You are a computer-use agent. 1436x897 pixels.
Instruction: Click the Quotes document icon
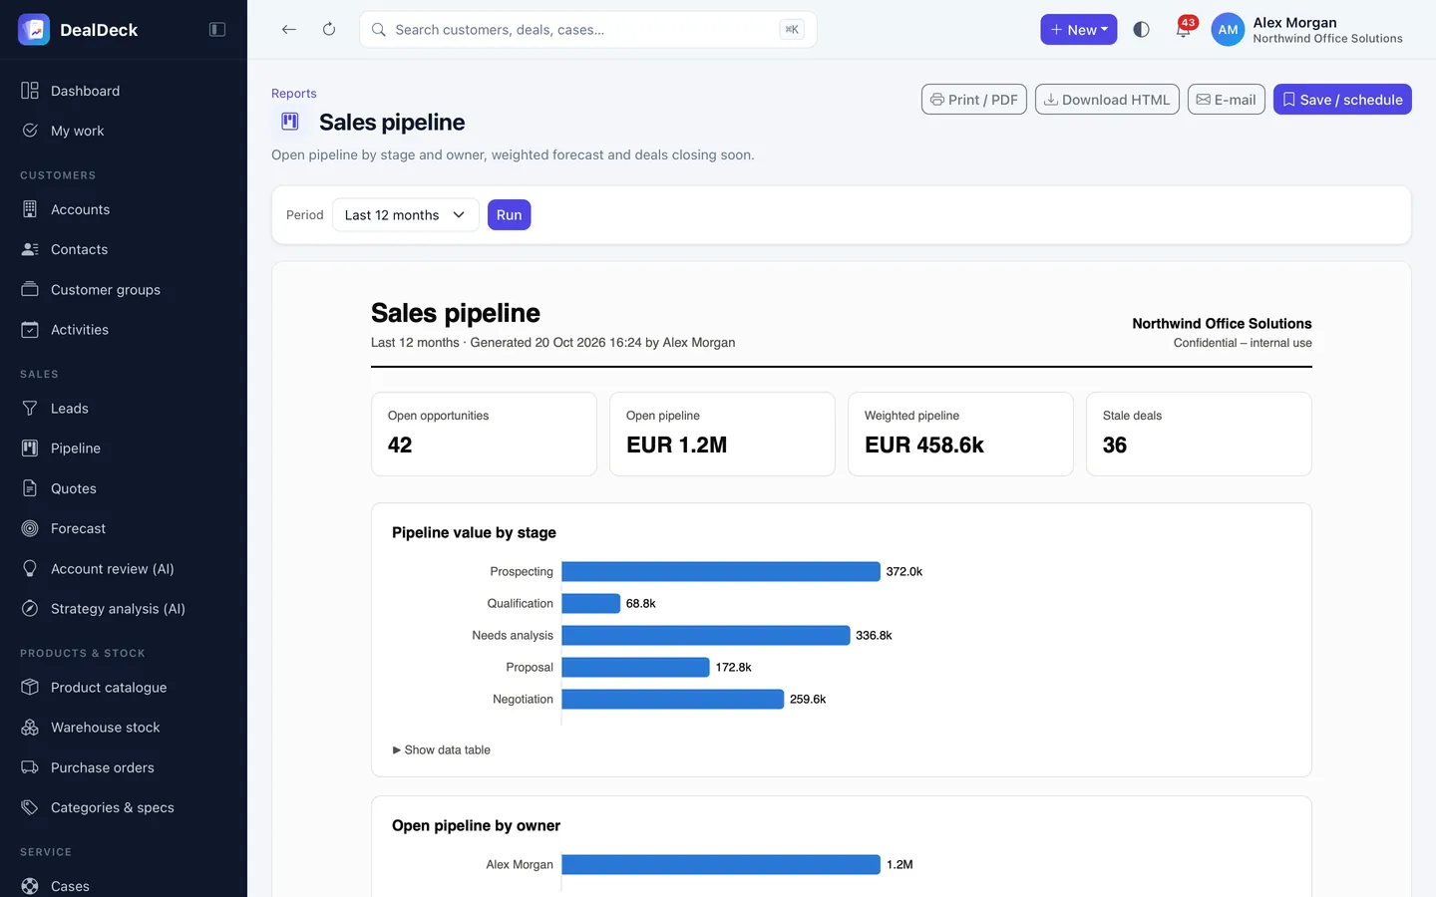(x=30, y=488)
